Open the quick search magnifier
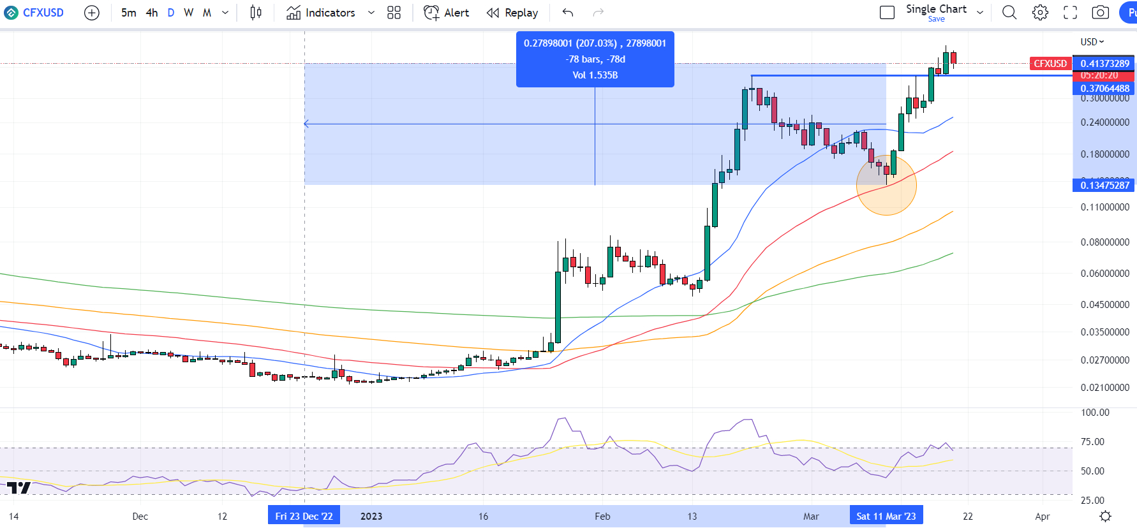Viewport: 1137px width, 528px height. 1009,13
